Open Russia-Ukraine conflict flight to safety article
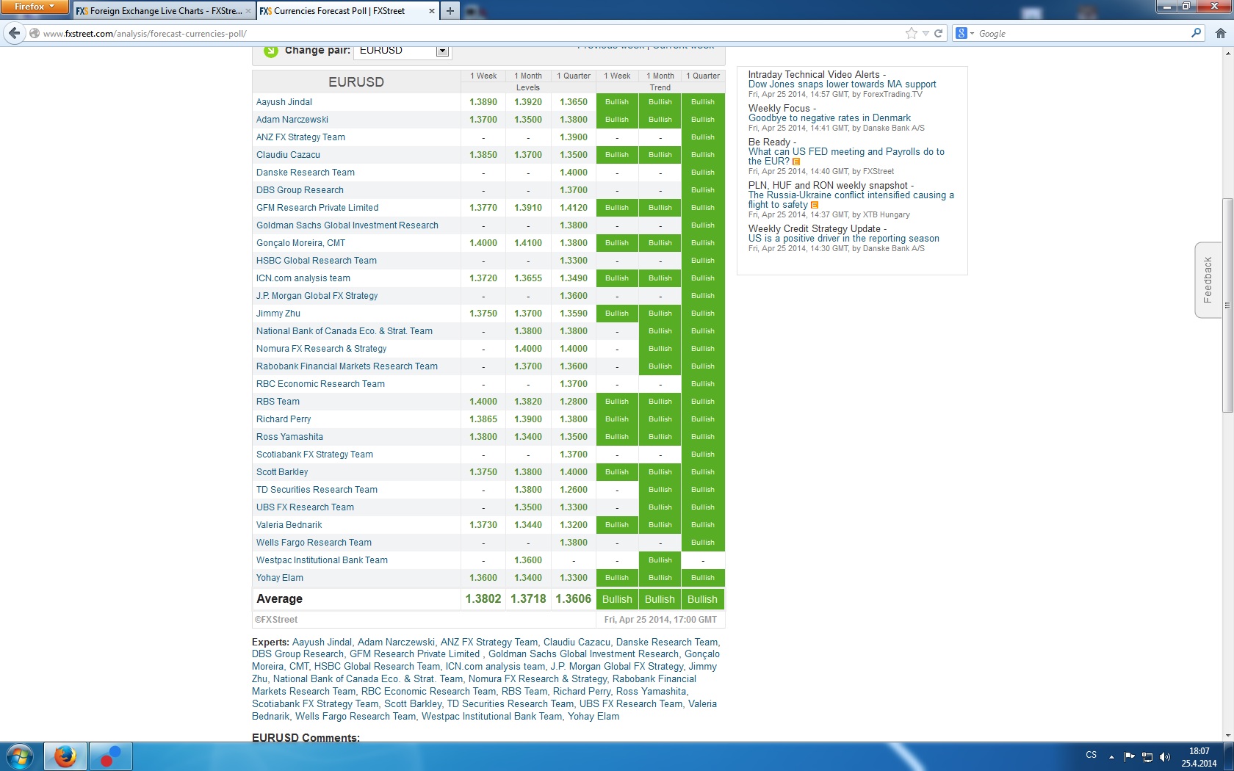Viewport: 1234px width, 771px height. coord(851,200)
